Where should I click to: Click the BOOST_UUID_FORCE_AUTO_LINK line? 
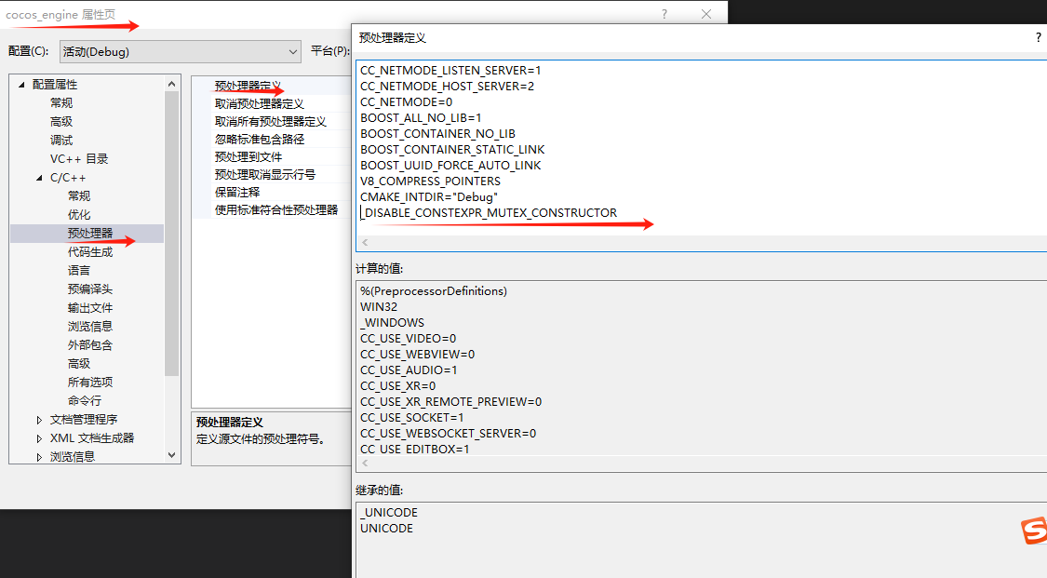[450, 166]
